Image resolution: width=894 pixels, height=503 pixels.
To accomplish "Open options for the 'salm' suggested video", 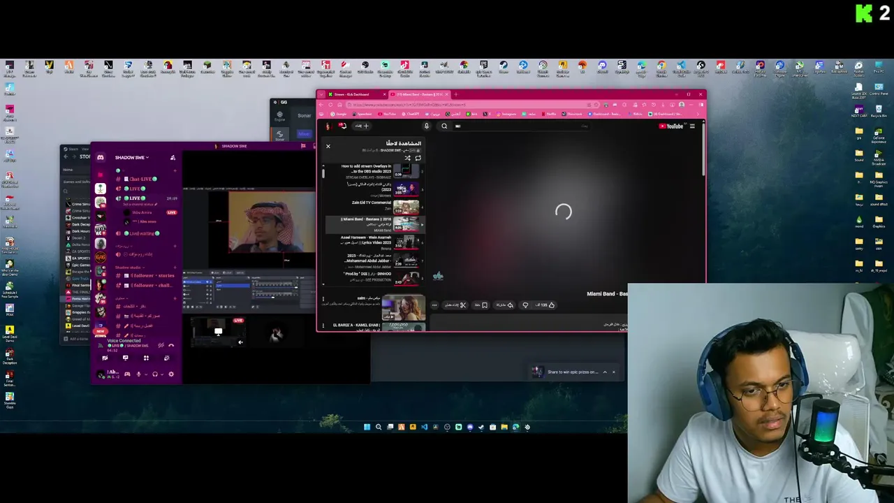I will point(323,298).
